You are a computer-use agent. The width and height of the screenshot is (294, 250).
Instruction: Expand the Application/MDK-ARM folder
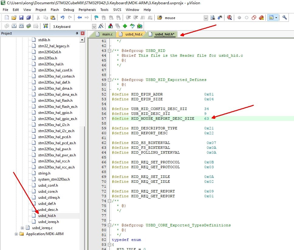click(x=16, y=234)
